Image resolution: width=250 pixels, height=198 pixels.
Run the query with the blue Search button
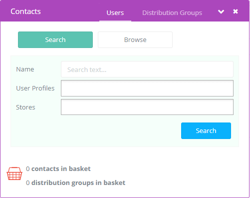tap(206, 130)
